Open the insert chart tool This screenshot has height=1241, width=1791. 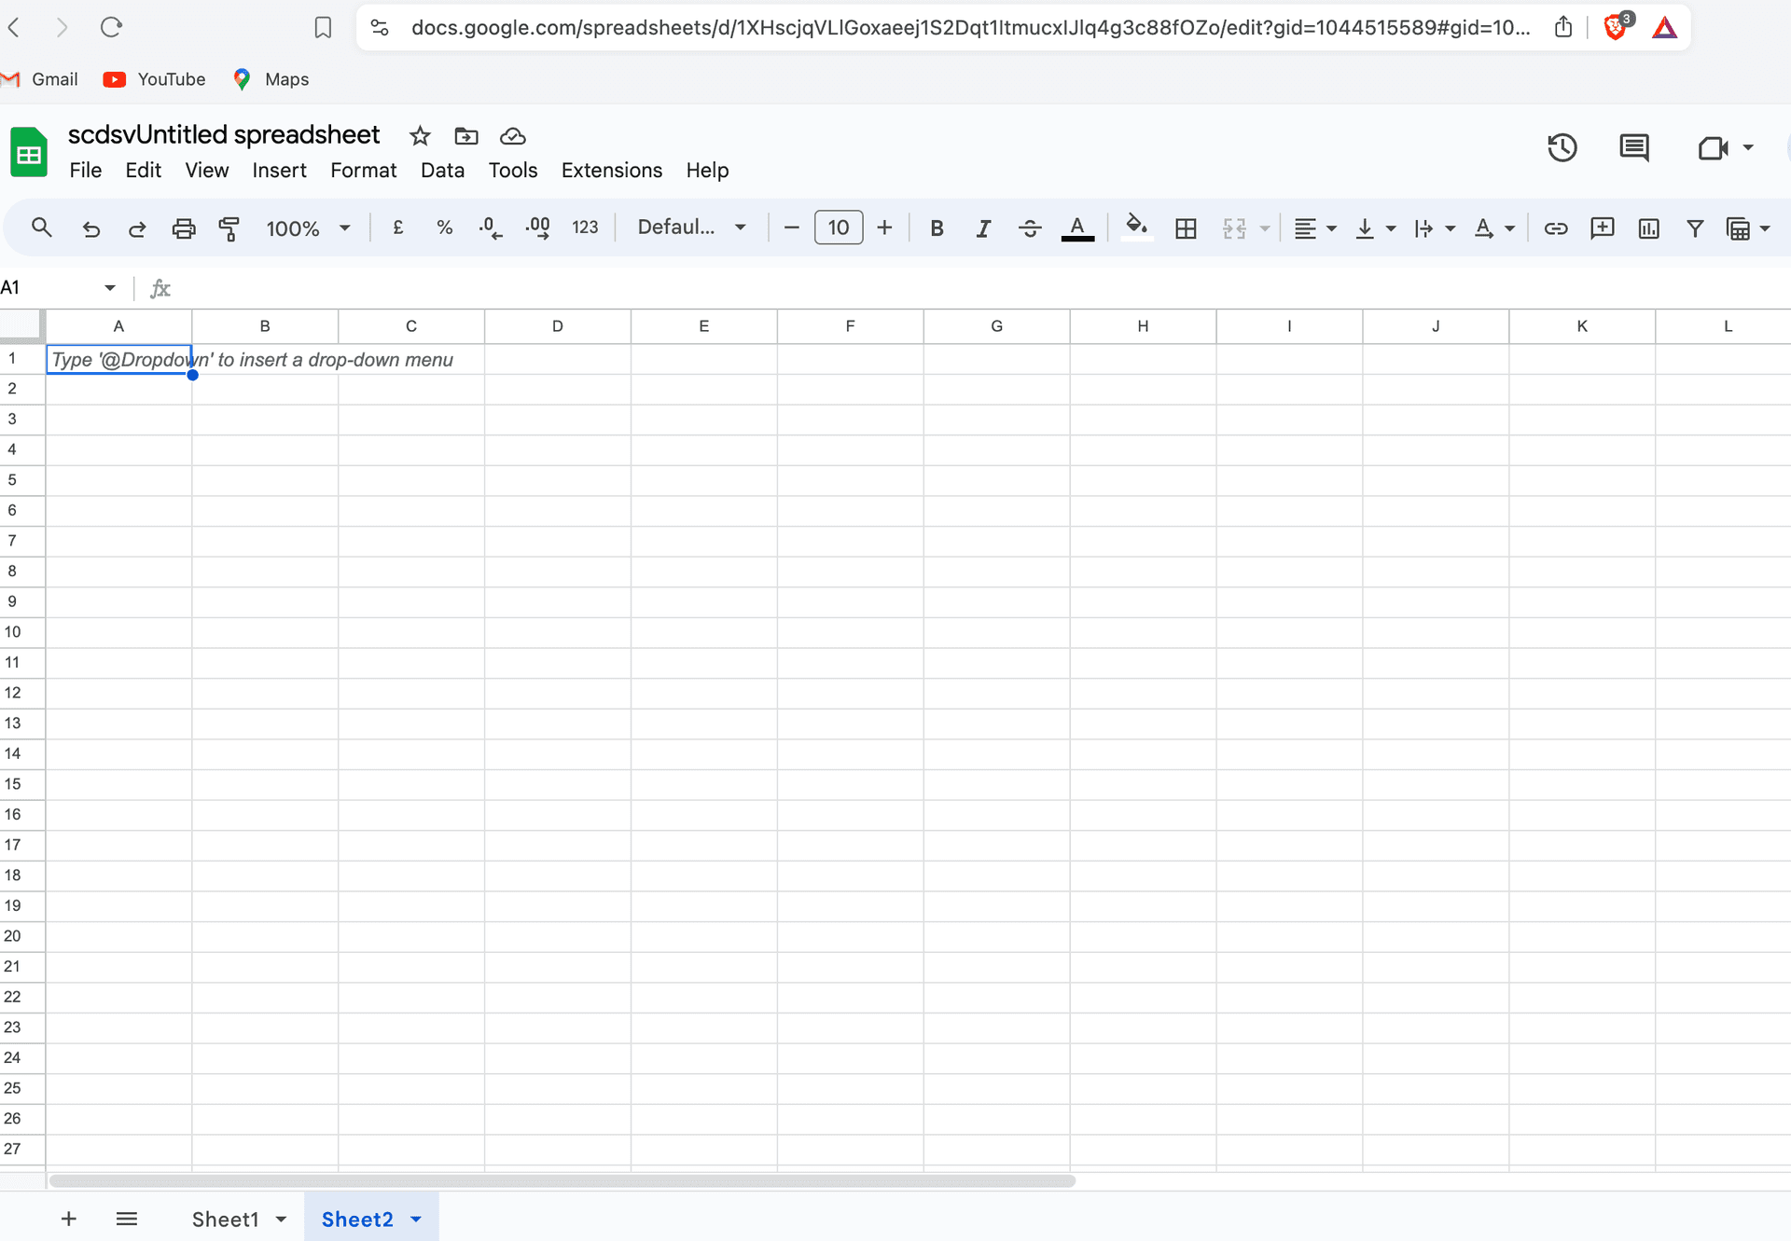tap(1648, 228)
